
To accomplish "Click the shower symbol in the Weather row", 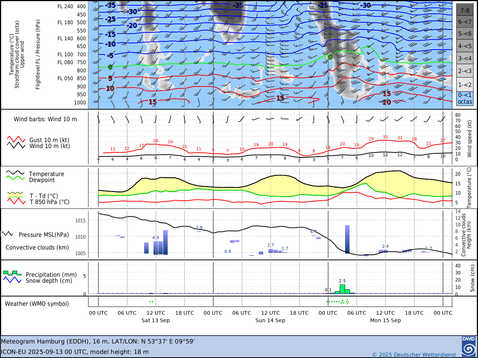I will (347, 302).
